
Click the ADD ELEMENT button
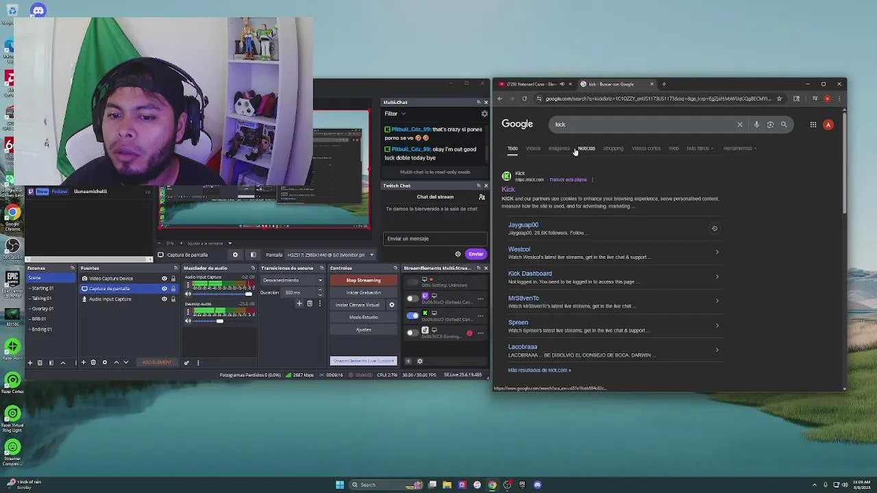(157, 362)
